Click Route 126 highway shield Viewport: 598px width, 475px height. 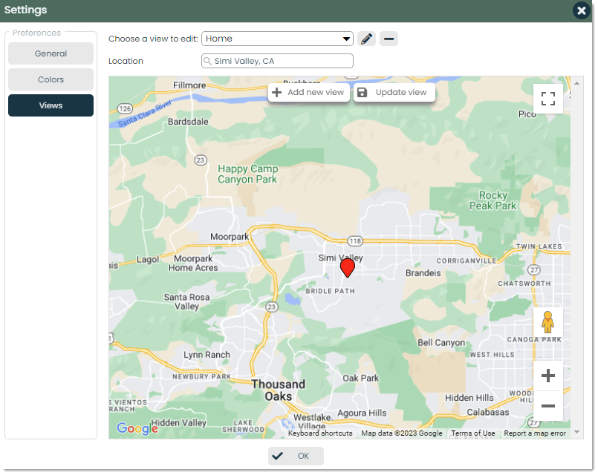(x=125, y=108)
